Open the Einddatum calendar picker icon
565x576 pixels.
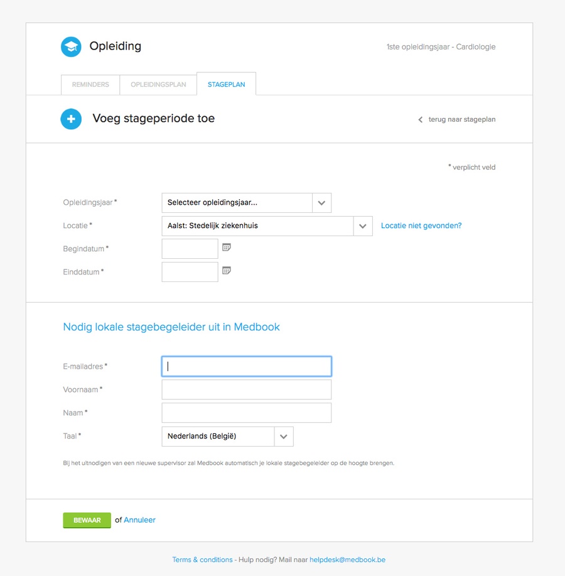227,270
